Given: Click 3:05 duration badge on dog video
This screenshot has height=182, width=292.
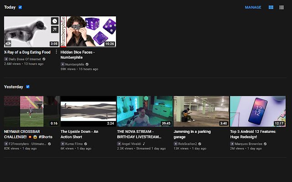Looking at the screenshot, I should click(54, 44).
